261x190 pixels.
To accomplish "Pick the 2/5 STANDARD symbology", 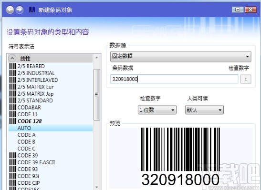I will pyautogui.click(x=35, y=100).
